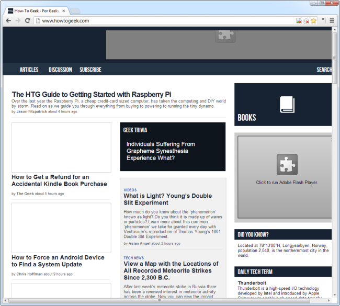This screenshot has height=306, width=340.
Task: Click the DID YOU KNOW? heading
Action: pyautogui.click(x=253, y=235)
